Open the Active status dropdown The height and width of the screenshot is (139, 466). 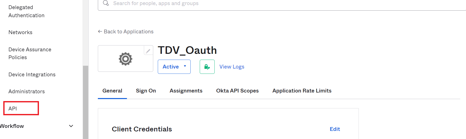point(174,67)
